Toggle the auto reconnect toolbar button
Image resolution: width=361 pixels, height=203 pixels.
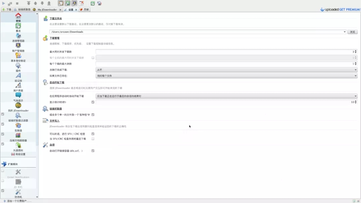[x=68, y=3]
